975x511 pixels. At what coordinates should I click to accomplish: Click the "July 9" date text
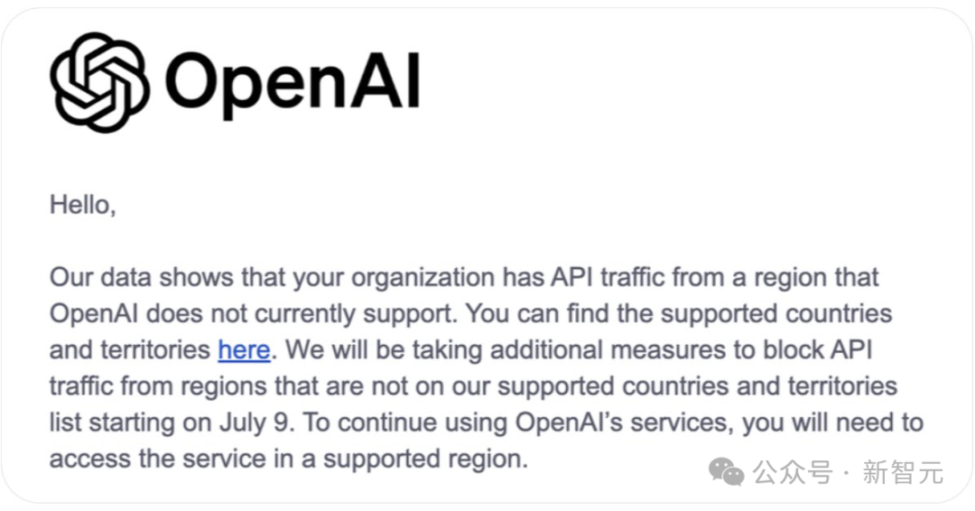tap(255, 423)
